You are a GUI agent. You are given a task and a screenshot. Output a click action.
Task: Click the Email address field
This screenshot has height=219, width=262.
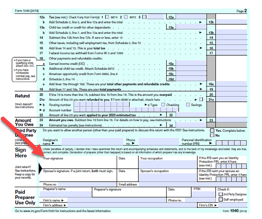192,185
